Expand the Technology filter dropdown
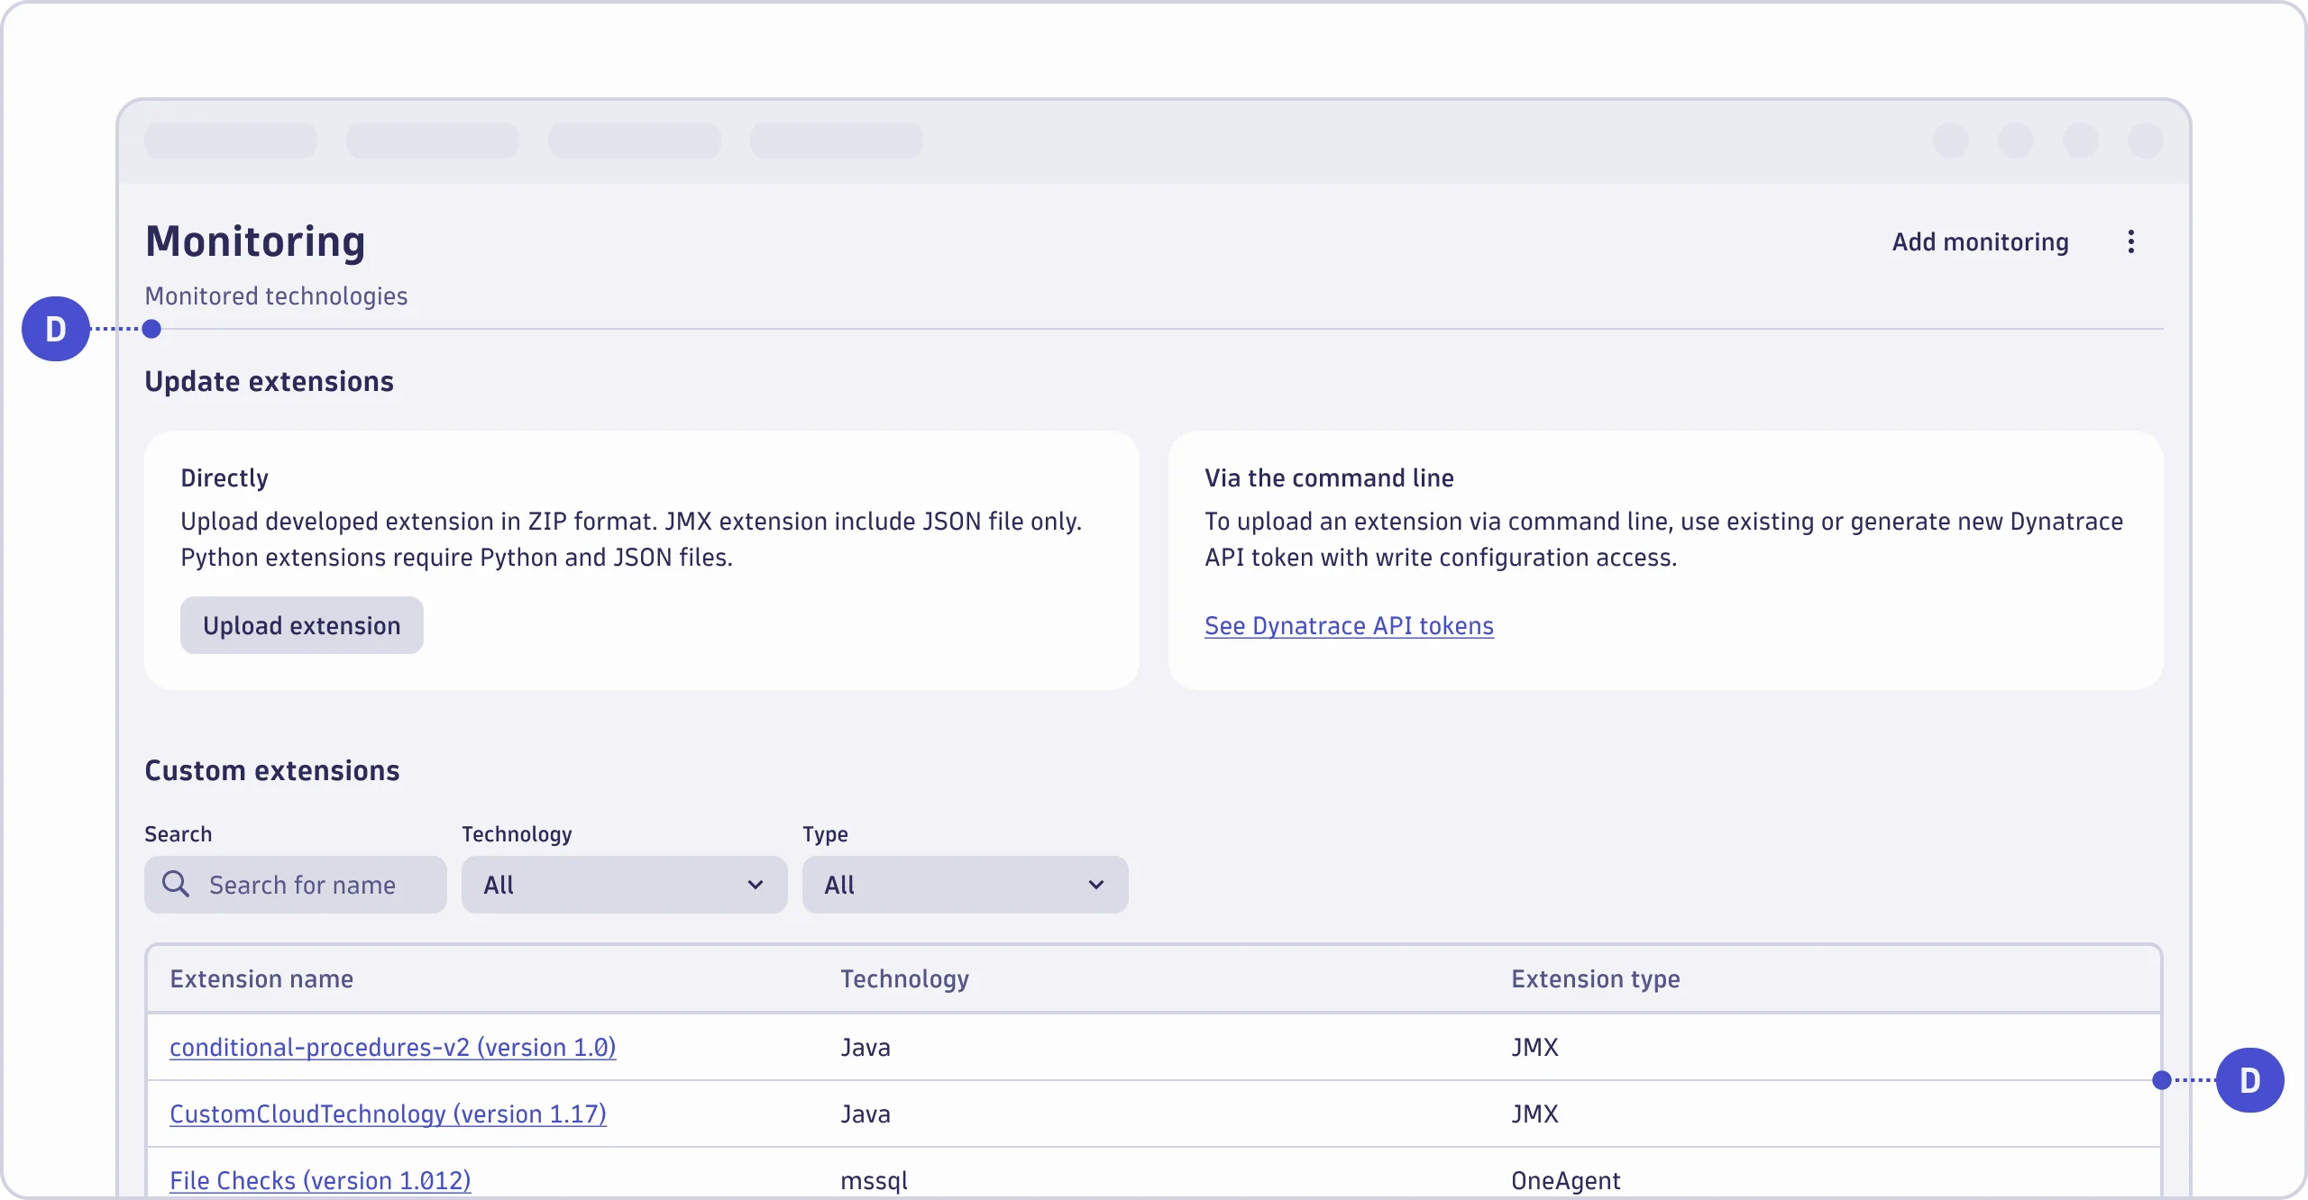The width and height of the screenshot is (2308, 1200). point(624,885)
